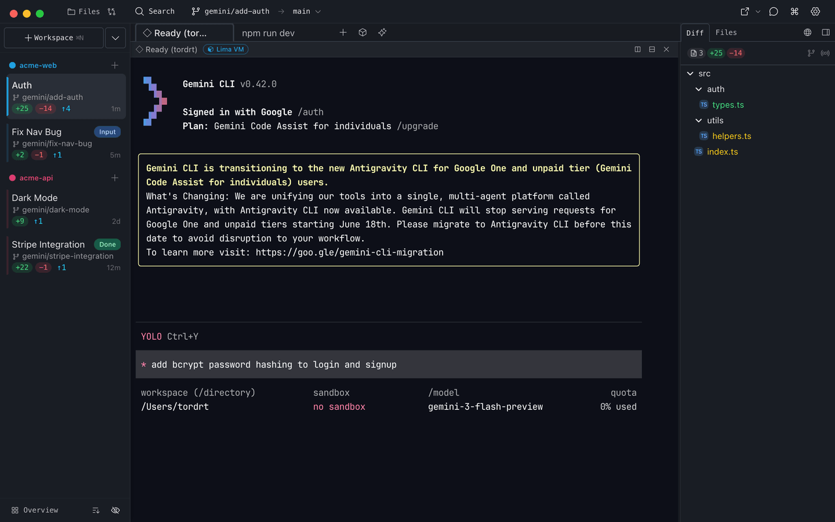Toggle the hidden-eye visibility icon in the sidebar footer
The height and width of the screenshot is (522, 835).
click(x=115, y=510)
